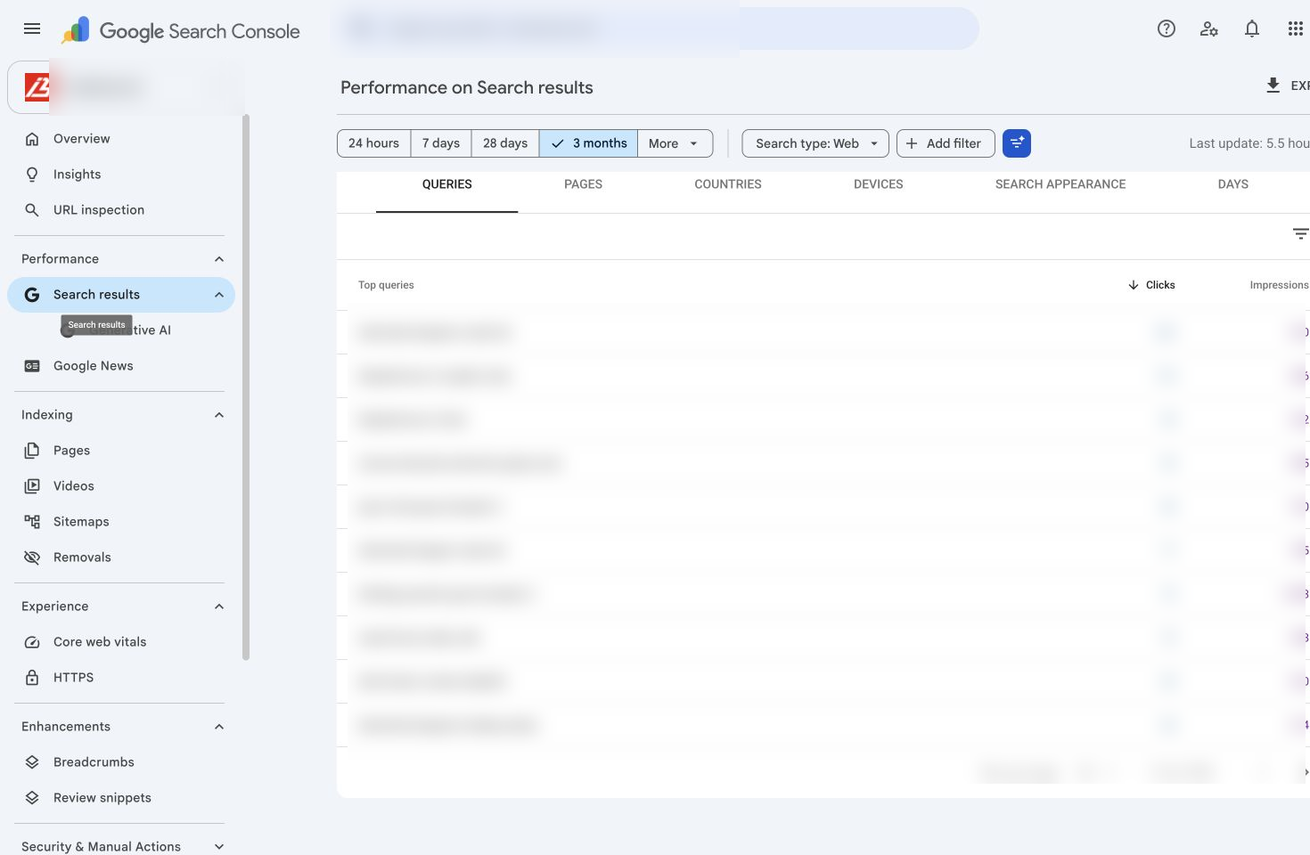Image resolution: width=1310 pixels, height=855 pixels.
Task: Open Review snippets report
Action: click(x=121, y=798)
